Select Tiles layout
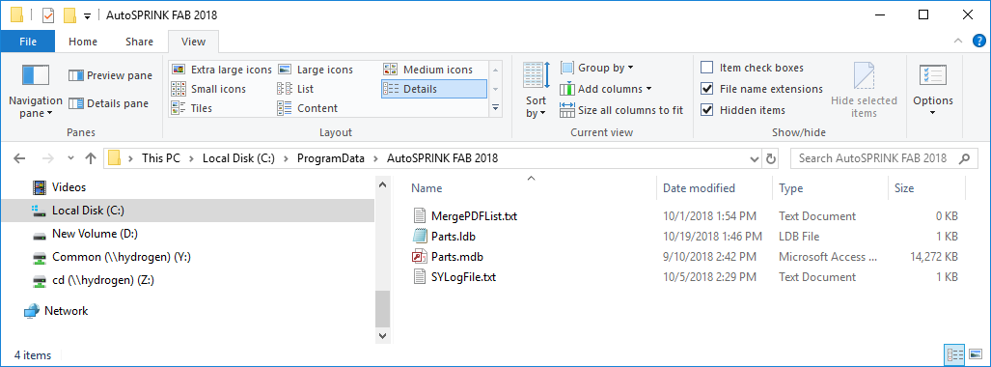Viewport: 991px width, 367px height. pyautogui.click(x=192, y=108)
